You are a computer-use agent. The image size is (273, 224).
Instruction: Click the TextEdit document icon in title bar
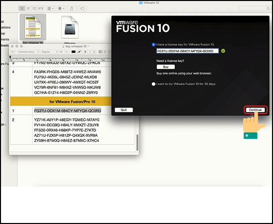click(x=63, y=46)
